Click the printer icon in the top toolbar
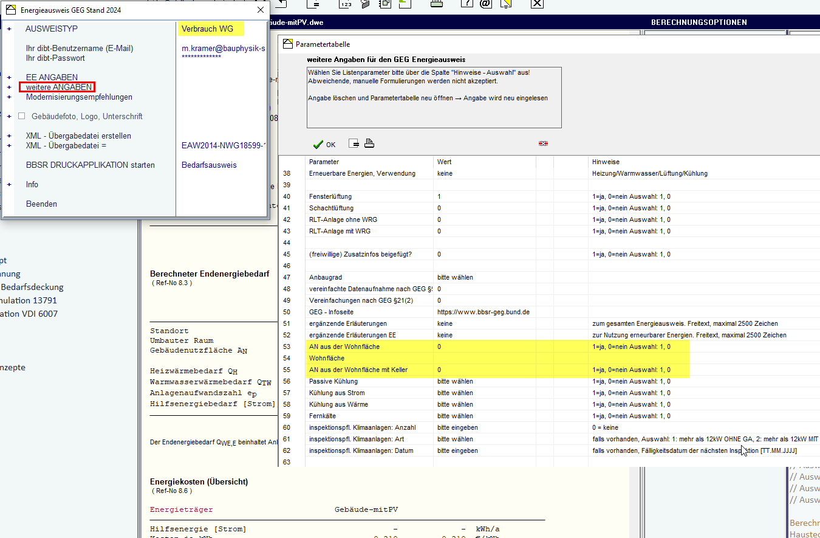Image resolution: width=820 pixels, height=538 pixels. click(x=436, y=4)
